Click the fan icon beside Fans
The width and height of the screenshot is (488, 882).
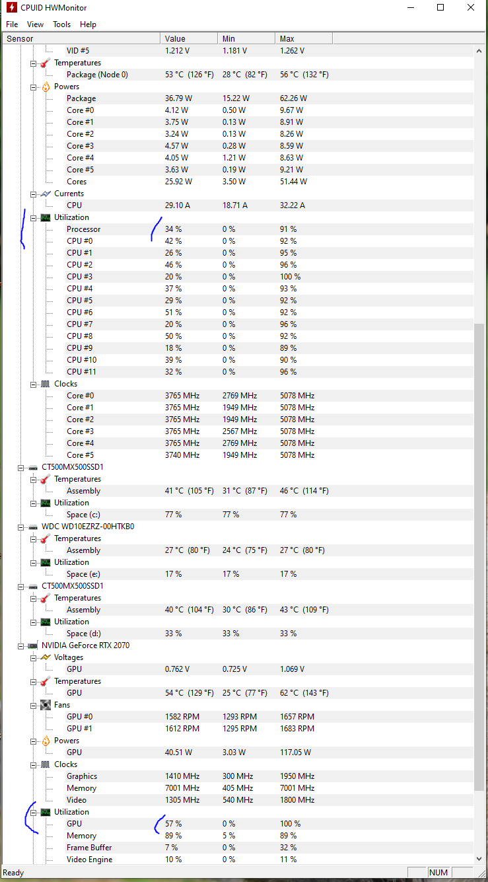pos(46,705)
